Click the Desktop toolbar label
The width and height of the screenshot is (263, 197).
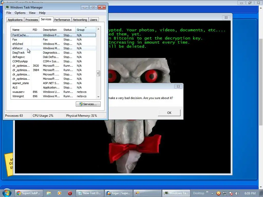(199, 193)
